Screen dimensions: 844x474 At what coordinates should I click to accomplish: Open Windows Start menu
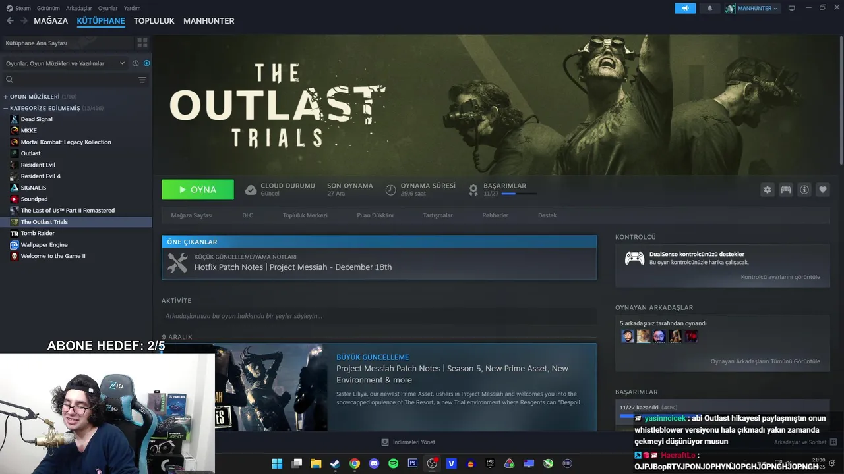[x=277, y=463]
